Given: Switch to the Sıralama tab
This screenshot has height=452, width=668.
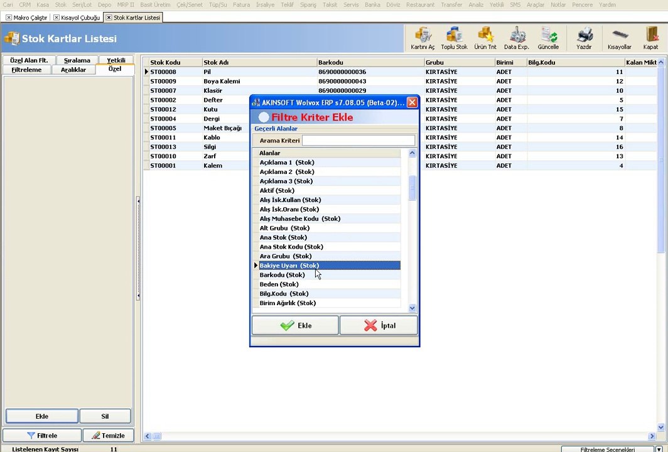Looking at the screenshot, I should 77,60.
